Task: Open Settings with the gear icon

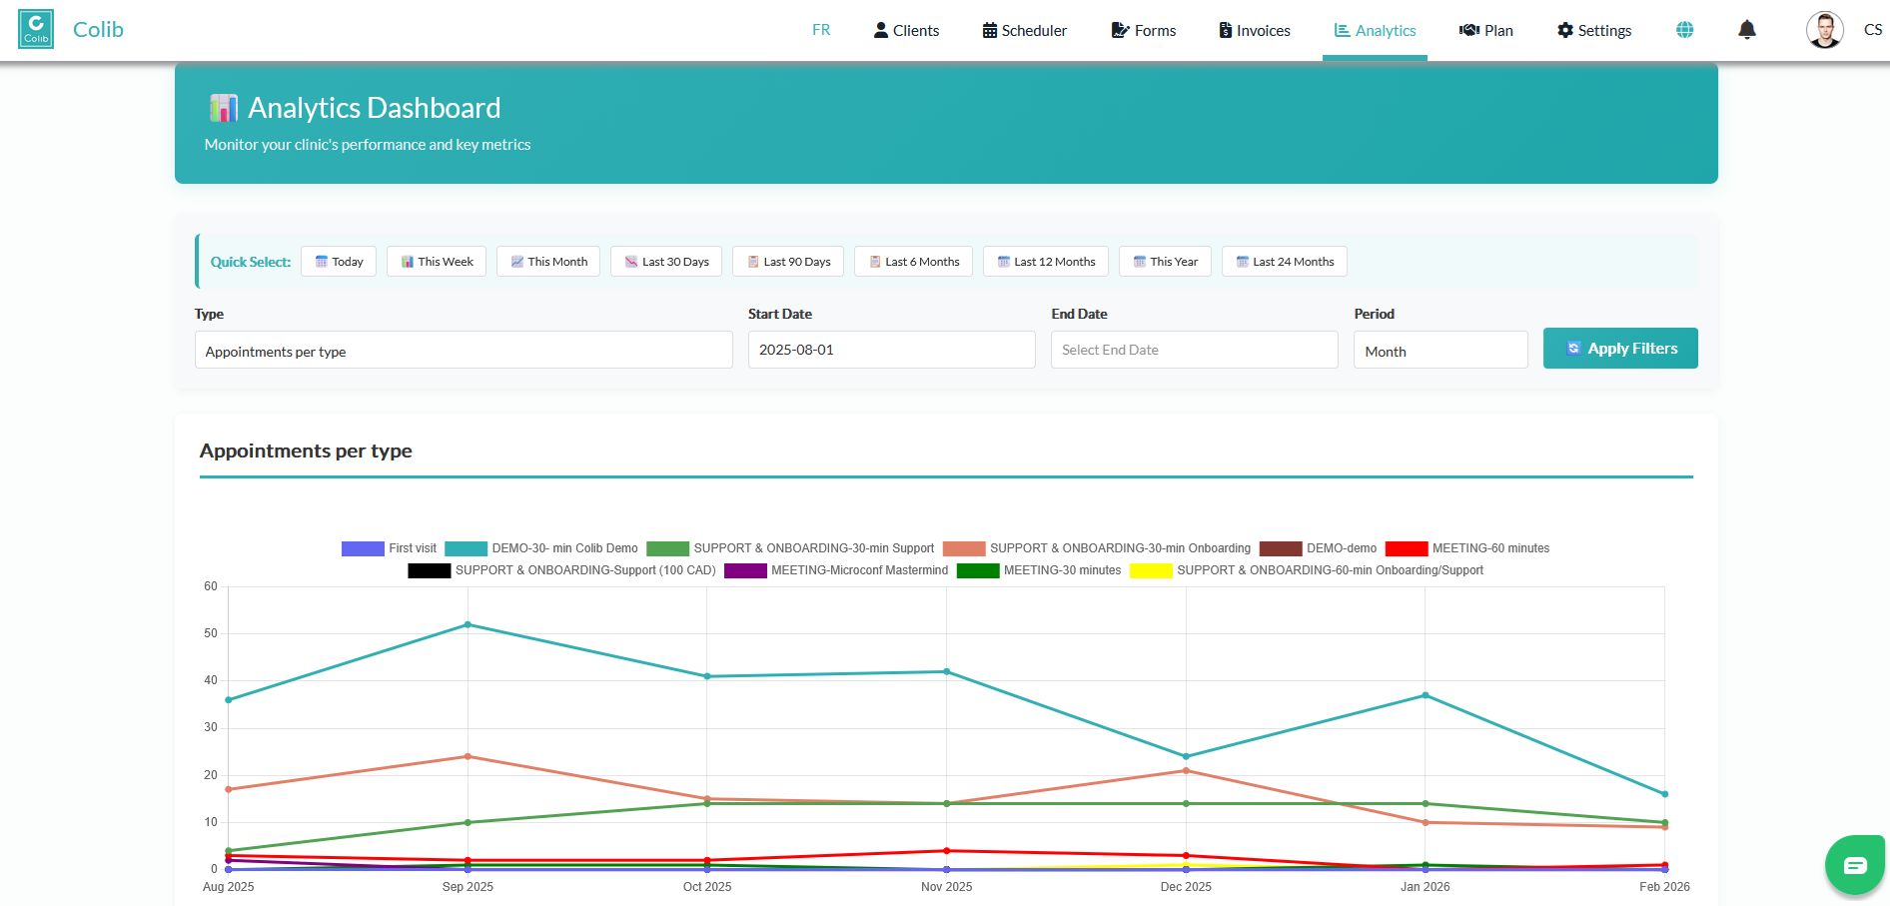Action: point(1593,31)
